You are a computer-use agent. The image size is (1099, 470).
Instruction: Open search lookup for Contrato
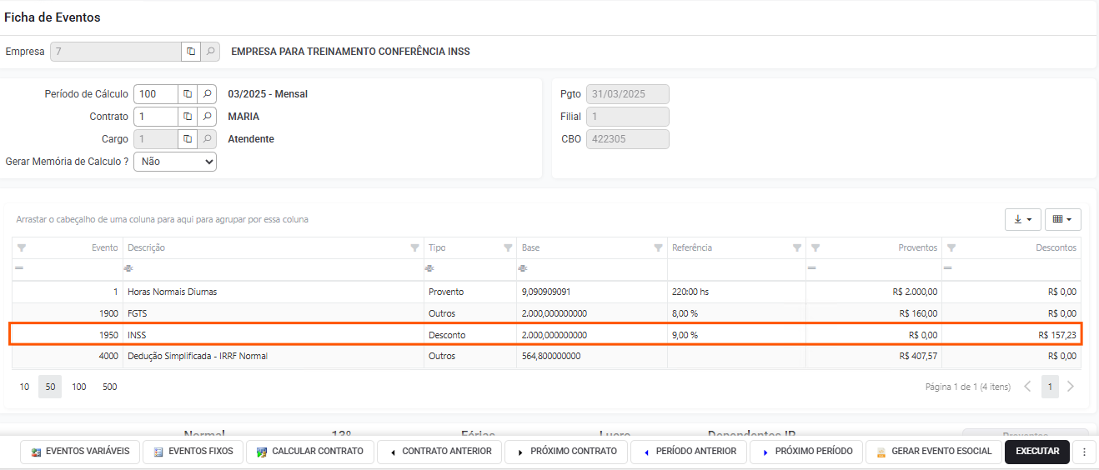click(x=207, y=117)
